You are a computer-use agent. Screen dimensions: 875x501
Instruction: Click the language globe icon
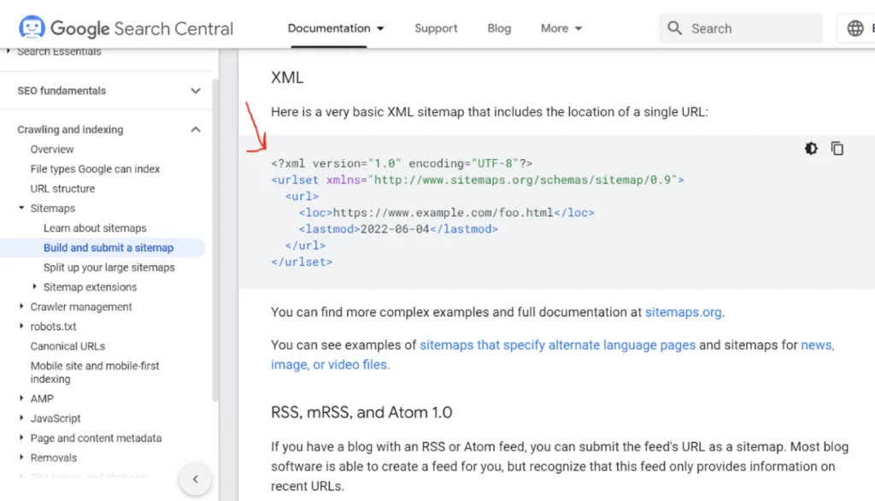pyautogui.click(x=855, y=27)
